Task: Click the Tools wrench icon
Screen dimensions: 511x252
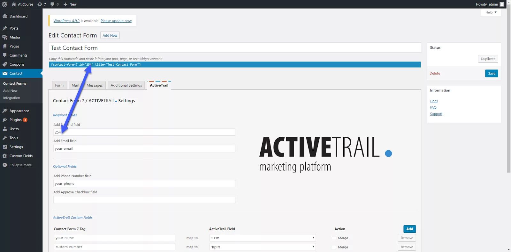Action: point(5,138)
